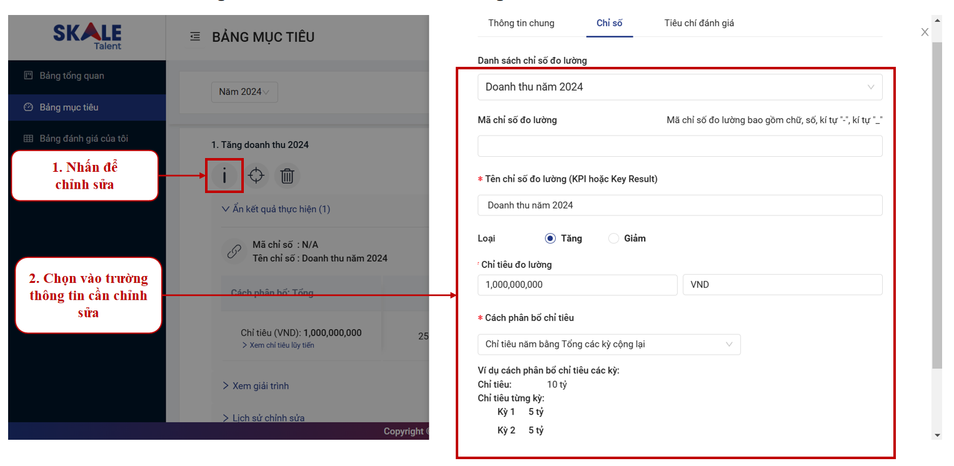Click the link chain icon beside Mã chỉ số
The width and height of the screenshot is (954, 466).
click(x=234, y=252)
